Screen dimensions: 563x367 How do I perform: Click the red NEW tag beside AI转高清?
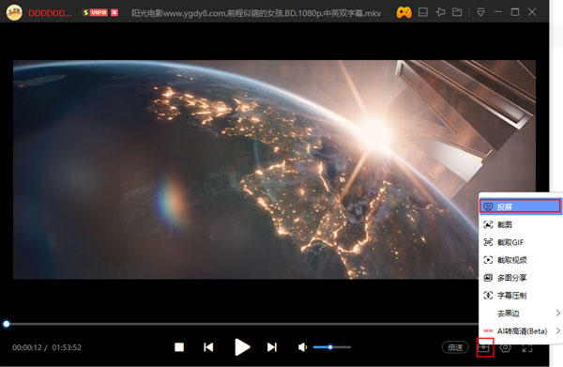488,330
